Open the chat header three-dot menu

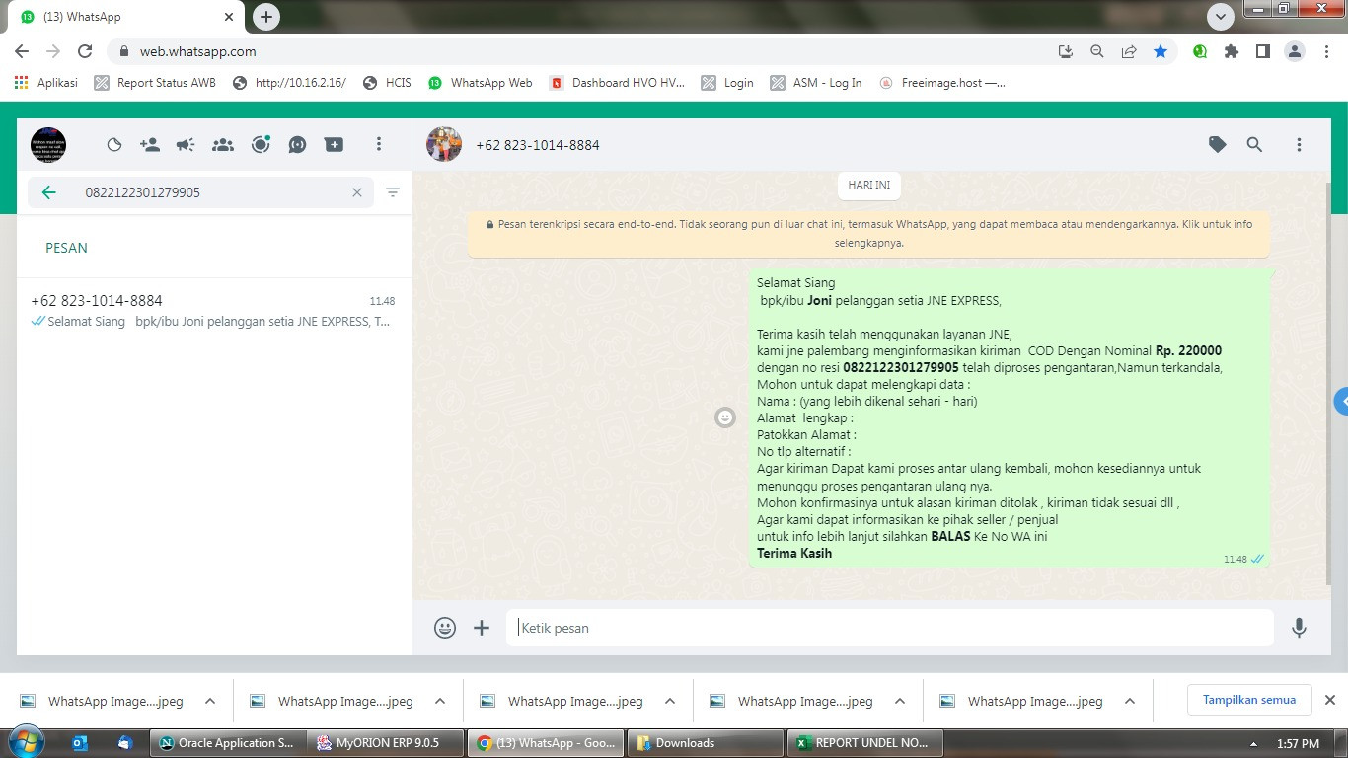coord(1299,145)
